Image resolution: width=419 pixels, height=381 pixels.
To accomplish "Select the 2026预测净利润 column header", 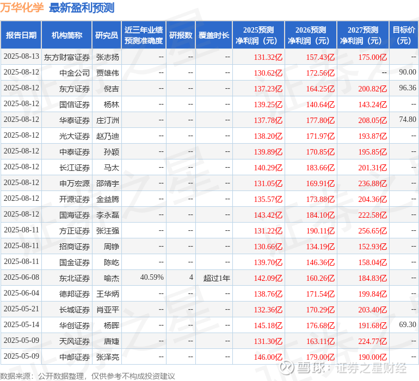I will click(311, 35).
